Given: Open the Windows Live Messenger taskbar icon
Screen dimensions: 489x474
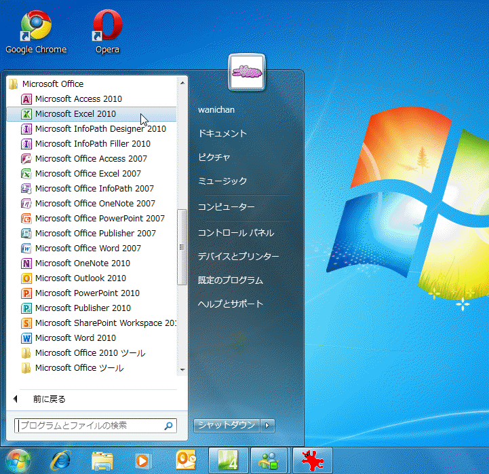Looking at the screenshot, I should tap(269, 461).
